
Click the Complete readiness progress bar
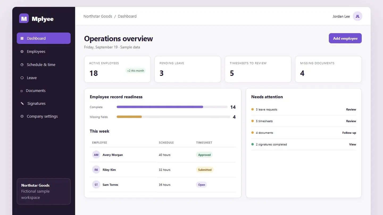point(172,107)
